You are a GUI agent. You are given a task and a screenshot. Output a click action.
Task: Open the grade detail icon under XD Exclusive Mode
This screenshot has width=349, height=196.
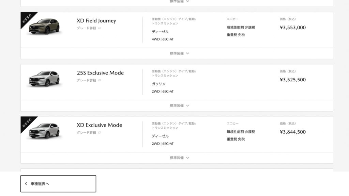click(x=100, y=133)
